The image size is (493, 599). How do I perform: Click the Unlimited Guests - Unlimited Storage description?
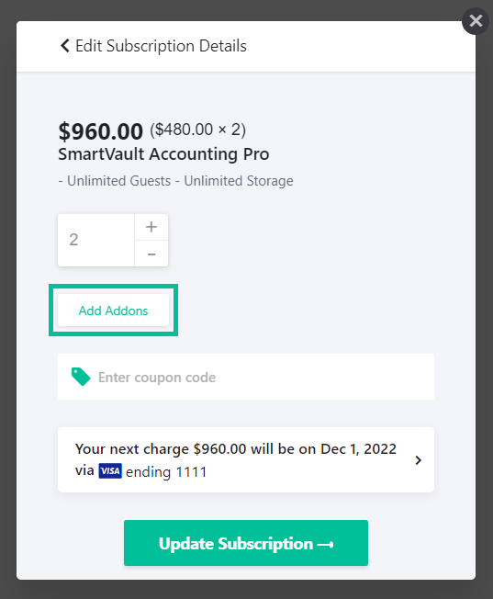point(175,181)
